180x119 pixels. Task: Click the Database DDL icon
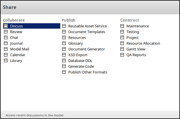pos(64,61)
